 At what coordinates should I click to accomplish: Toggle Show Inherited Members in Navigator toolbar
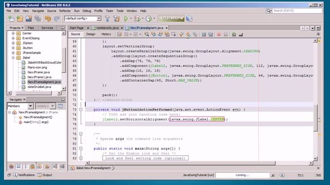click(11, 166)
